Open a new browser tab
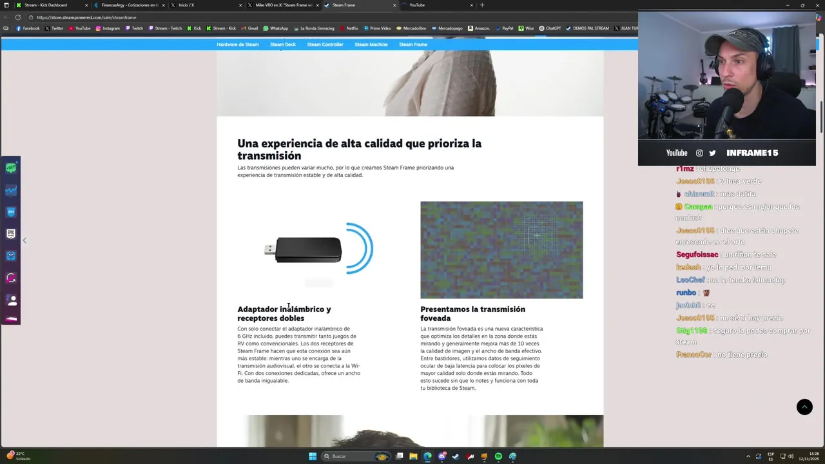The image size is (825, 464). pyautogui.click(x=482, y=5)
